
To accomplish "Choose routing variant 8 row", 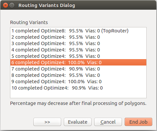I will tap(78, 75).
